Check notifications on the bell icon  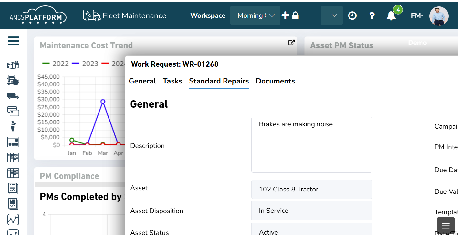point(391,15)
